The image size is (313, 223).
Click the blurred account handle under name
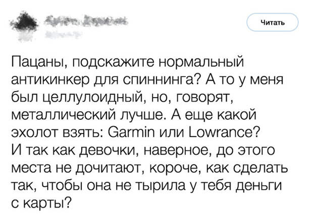pyautogui.click(x=64, y=34)
